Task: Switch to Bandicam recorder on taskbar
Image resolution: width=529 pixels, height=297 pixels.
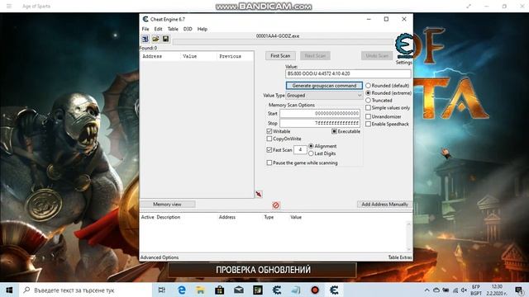Action: [315, 290]
